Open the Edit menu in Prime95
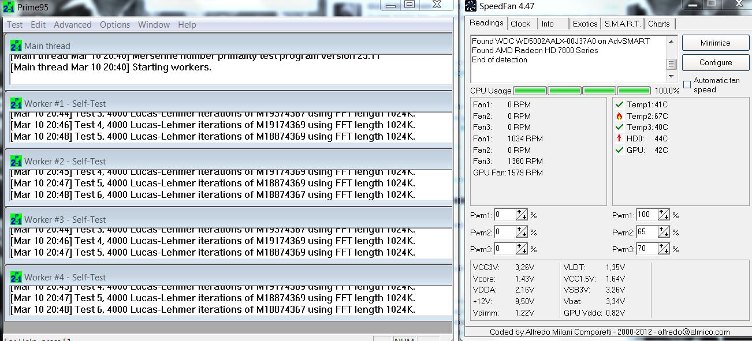The width and height of the screenshot is (752, 341). pos(38,25)
